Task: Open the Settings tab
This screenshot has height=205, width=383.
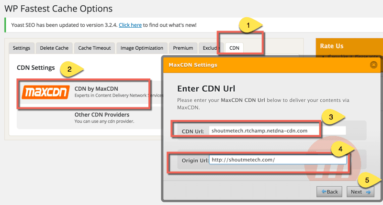Action: (x=22, y=48)
